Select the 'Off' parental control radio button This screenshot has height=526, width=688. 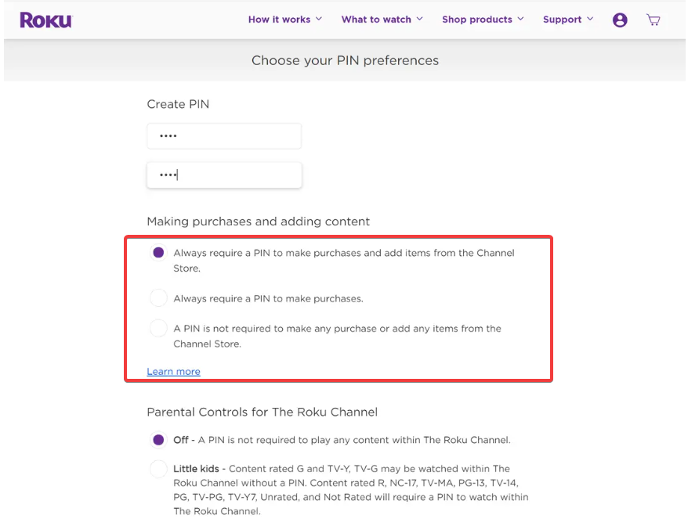[158, 440]
